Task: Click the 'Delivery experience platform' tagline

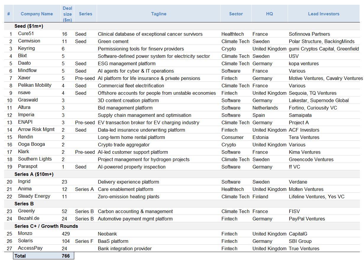Action: click(x=128, y=182)
